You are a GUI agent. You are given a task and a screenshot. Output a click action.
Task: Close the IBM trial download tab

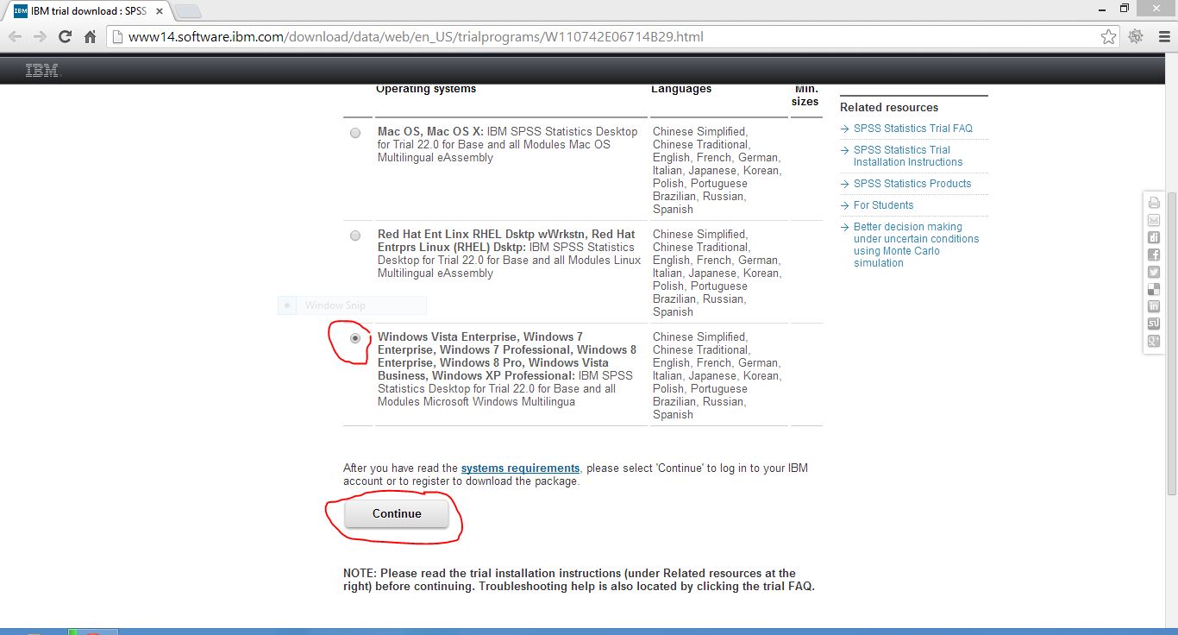[160, 11]
